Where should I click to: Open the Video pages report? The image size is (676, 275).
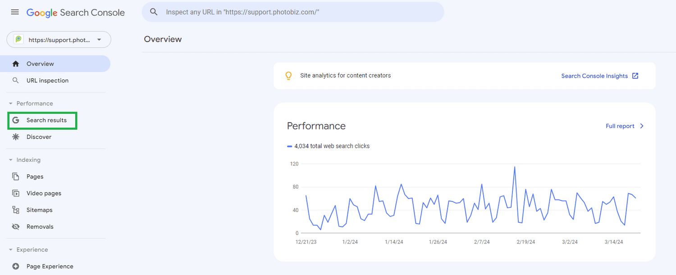coord(43,193)
